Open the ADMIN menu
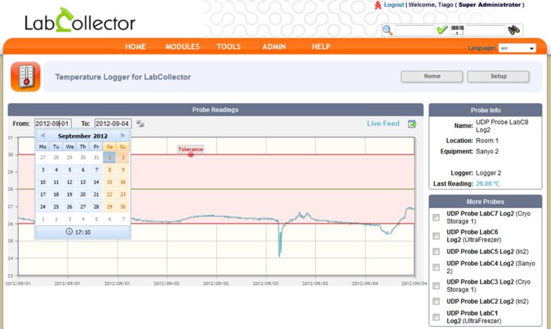The width and height of the screenshot is (551, 329). (273, 47)
